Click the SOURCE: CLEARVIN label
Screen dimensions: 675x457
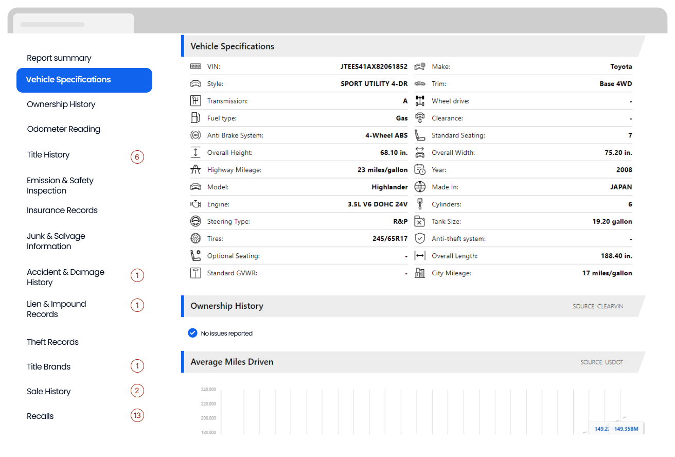pos(598,306)
